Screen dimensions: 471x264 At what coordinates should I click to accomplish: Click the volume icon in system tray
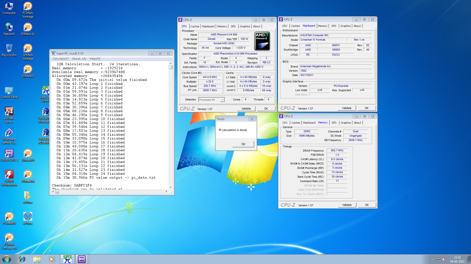click(x=445, y=260)
